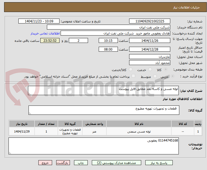Click the deadline time field 10:15

(108, 40)
